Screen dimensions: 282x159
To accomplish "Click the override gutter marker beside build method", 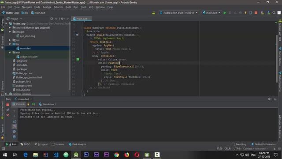I will (x=77, y=34).
